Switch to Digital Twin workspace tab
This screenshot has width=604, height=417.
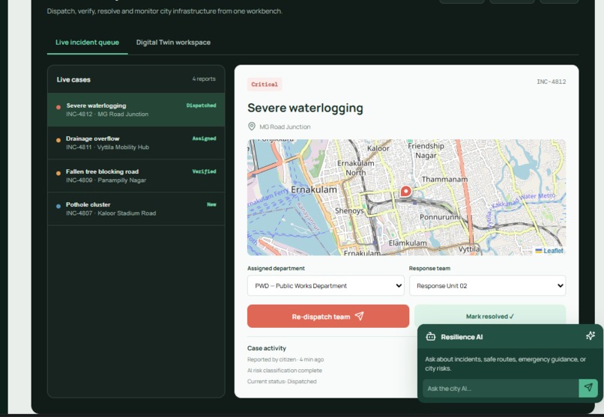click(173, 43)
